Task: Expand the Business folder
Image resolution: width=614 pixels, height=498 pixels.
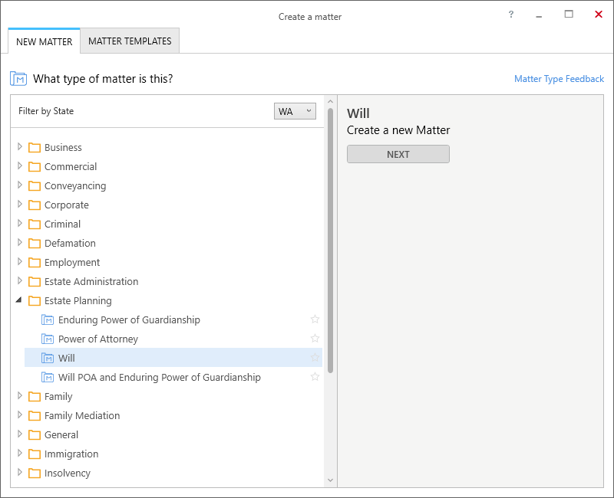Action: pos(20,146)
